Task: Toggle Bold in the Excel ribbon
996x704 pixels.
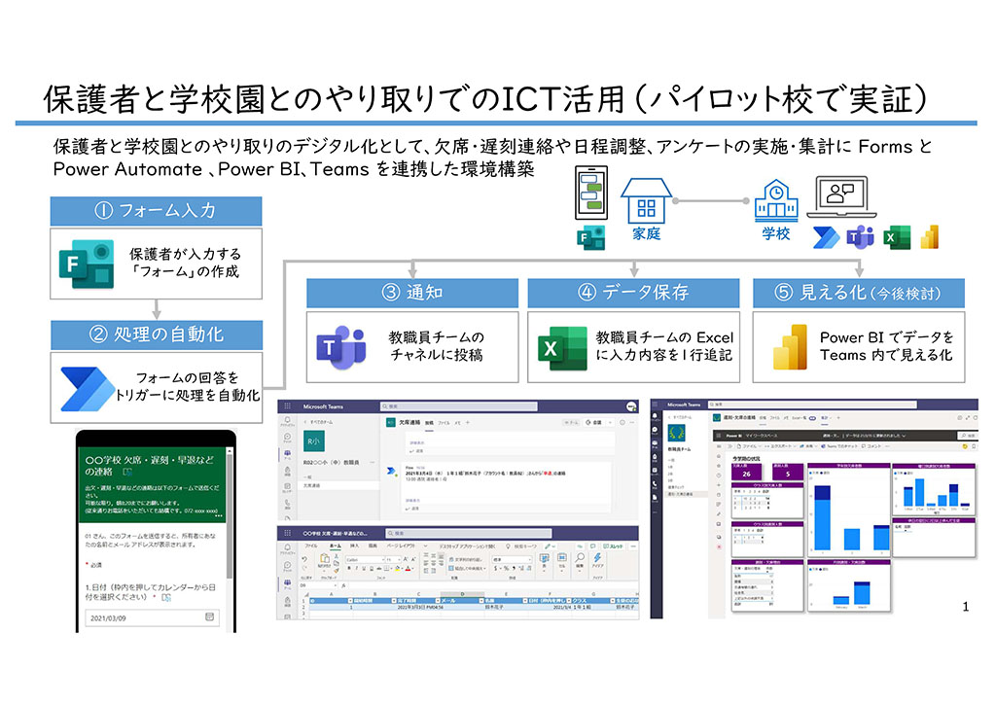Action: click(x=349, y=568)
